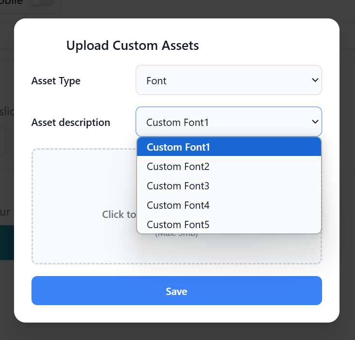Choose Custom Font2 from the list
Screen dimensions: 355x340
tap(229, 167)
